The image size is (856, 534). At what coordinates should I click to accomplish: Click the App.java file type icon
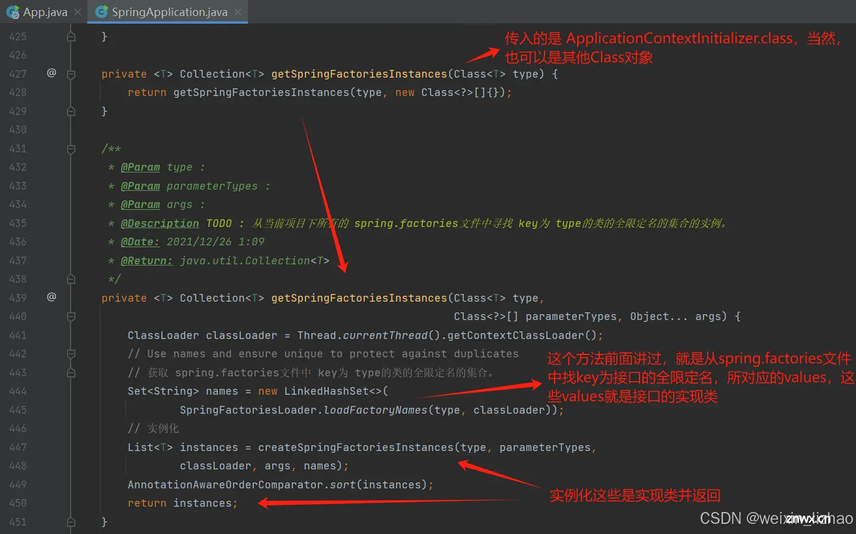[x=12, y=12]
